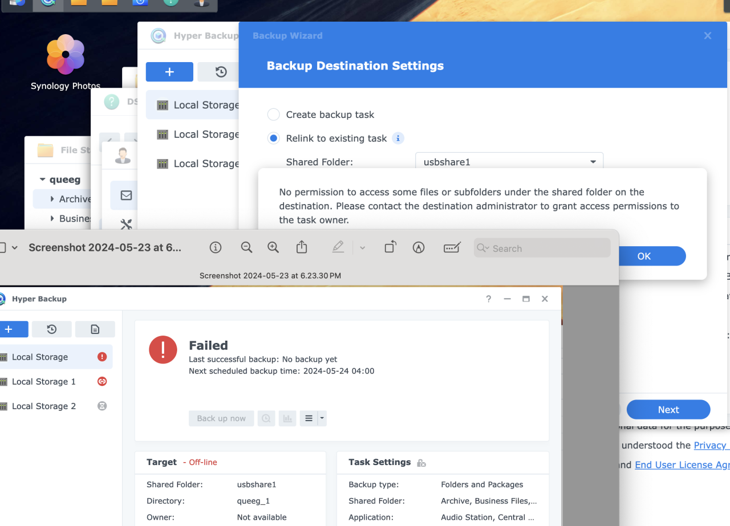Click the usbshare1 value in Target panel
Viewport: 730px width, 526px height.
[257, 484]
